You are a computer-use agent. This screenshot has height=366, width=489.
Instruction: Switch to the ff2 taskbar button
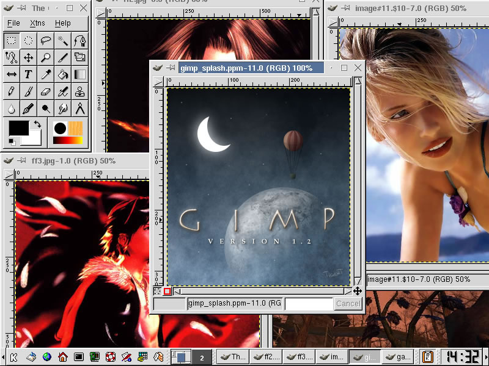[x=267, y=357]
